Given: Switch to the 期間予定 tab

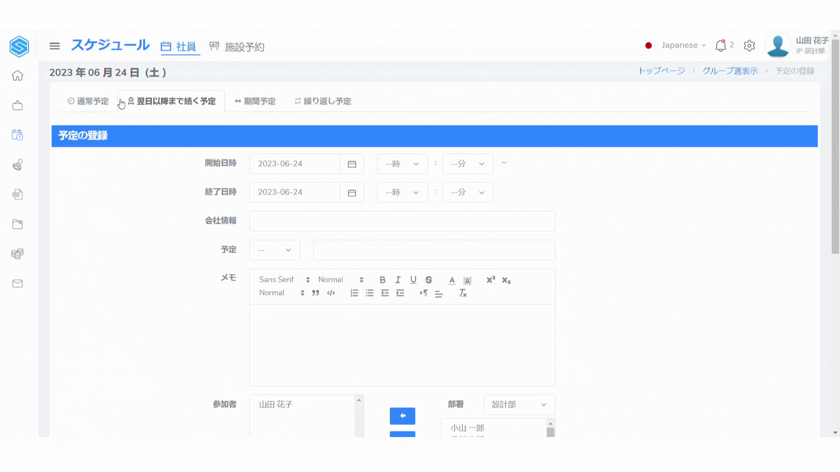Looking at the screenshot, I should click(255, 101).
